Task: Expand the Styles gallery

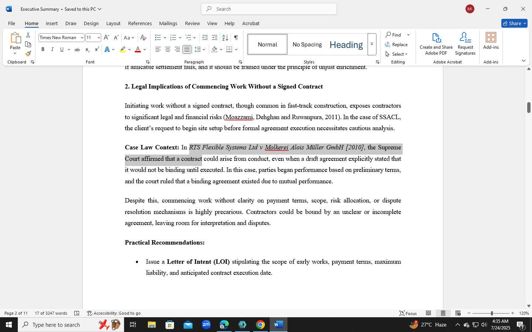Action: pos(372,44)
